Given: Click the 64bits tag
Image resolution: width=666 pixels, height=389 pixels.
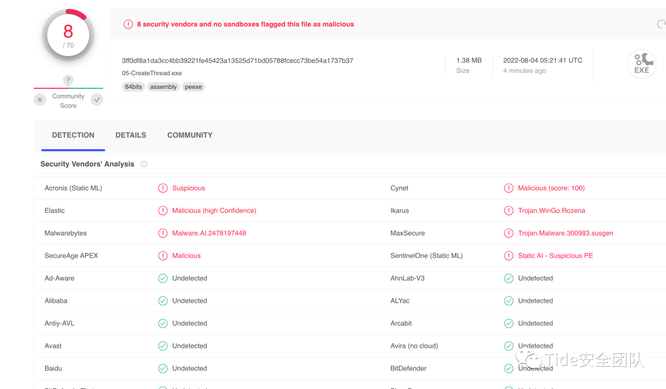Looking at the screenshot, I should point(133,87).
